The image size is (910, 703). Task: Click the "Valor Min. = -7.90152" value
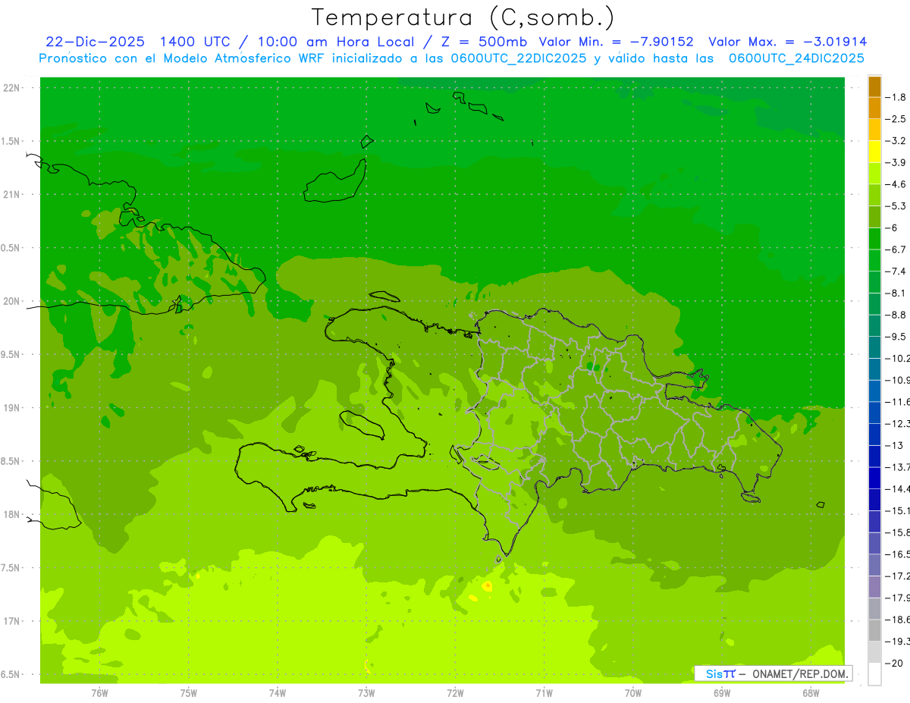tap(617, 42)
